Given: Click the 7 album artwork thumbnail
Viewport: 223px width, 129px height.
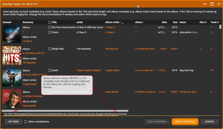Looking at the screenshot, I should tap(12, 34).
